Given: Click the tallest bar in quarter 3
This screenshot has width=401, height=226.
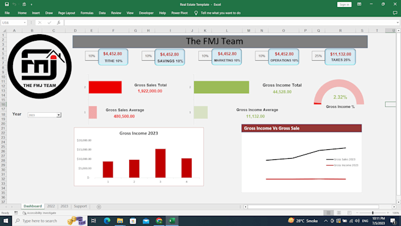Looking at the screenshot, I should pyautogui.click(x=160, y=163).
